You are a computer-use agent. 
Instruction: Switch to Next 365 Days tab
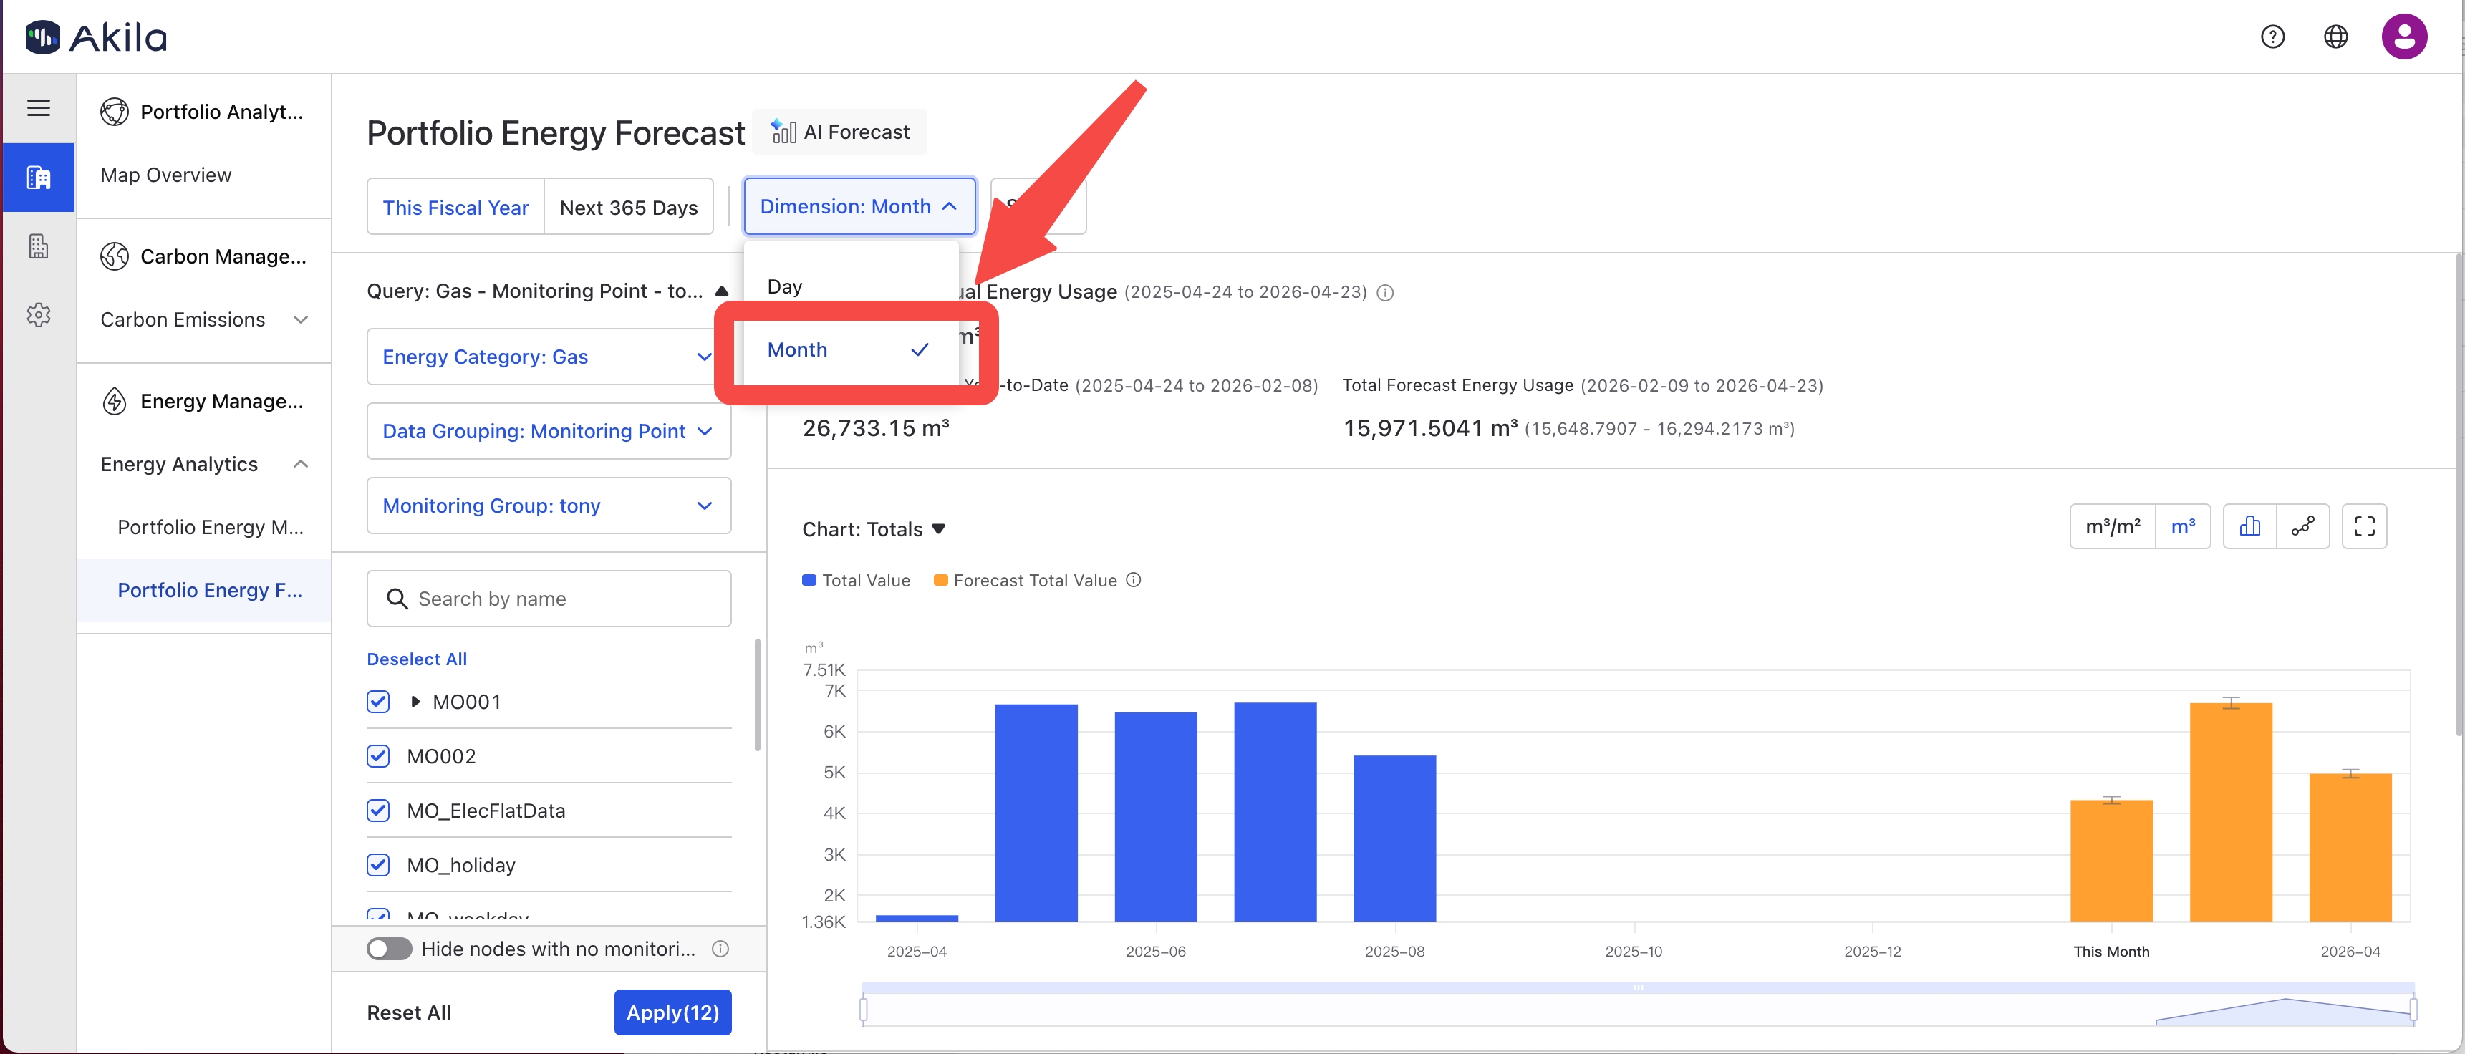click(x=628, y=208)
